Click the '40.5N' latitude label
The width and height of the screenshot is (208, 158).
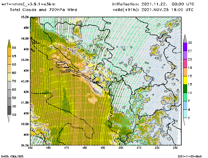tap(25, 124)
